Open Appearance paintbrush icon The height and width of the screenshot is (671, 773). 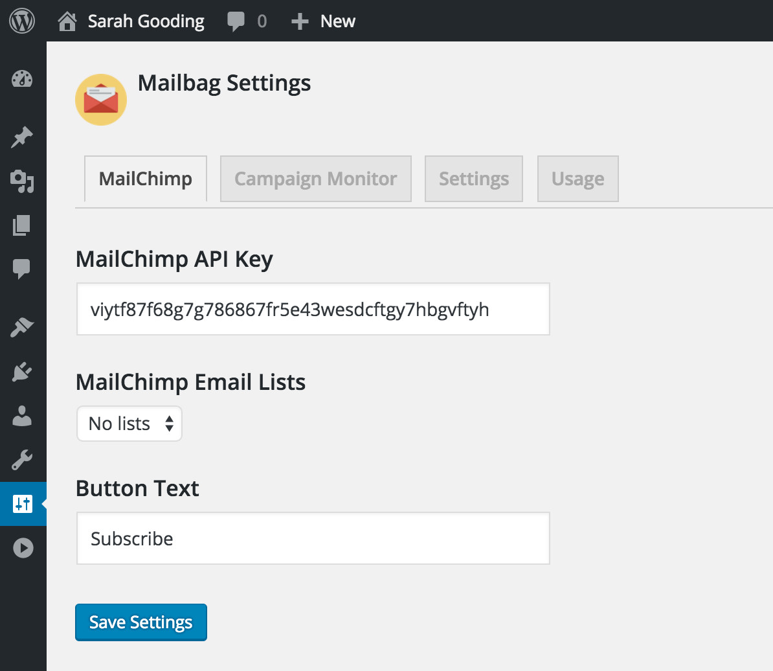point(22,328)
